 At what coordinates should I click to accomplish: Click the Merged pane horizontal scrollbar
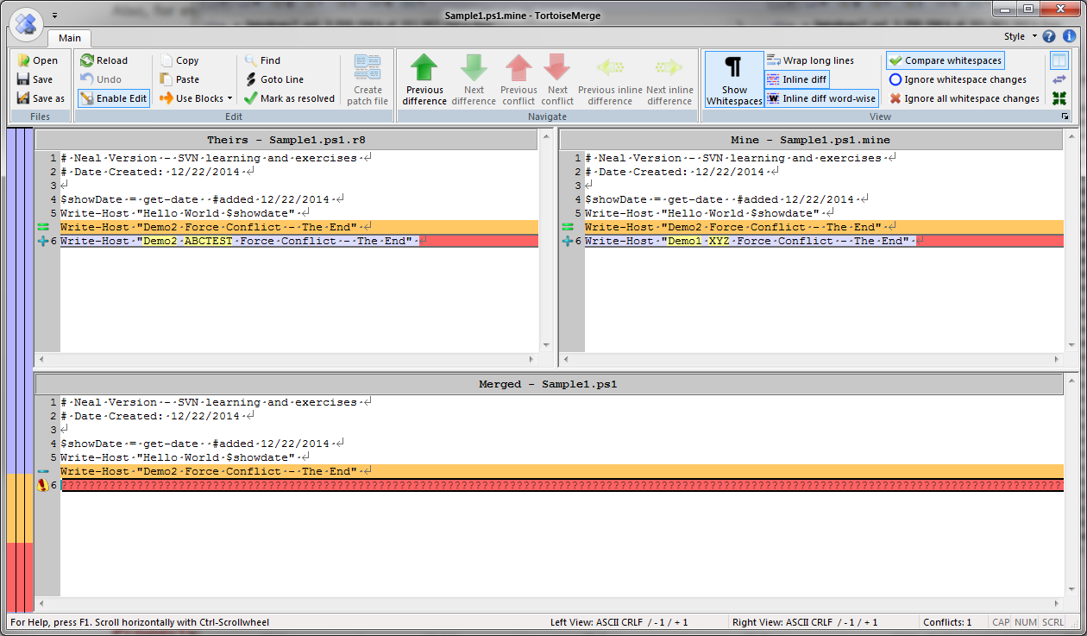click(549, 602)
